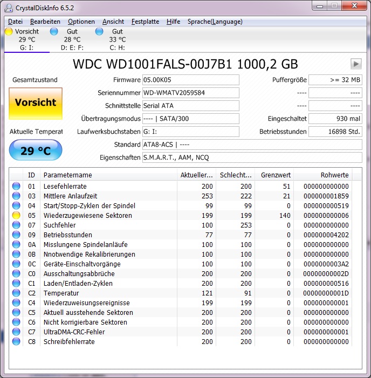Select the UltraDMA-CRC-Fehler parameter name
Image resolution: width=371 pixels, height=378 pixels.
(x=74, y=332)
